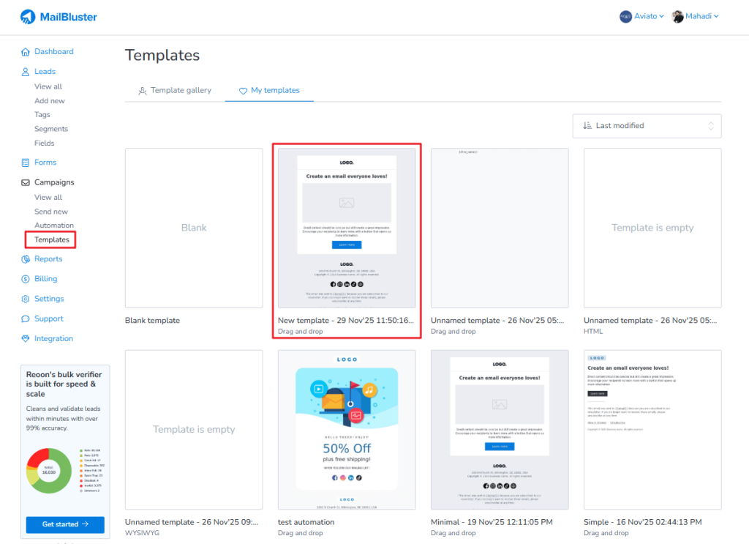Click the Support chat icon
This screenshot has width=749, height=544.
pyautogui.click(x=25, y=318)
